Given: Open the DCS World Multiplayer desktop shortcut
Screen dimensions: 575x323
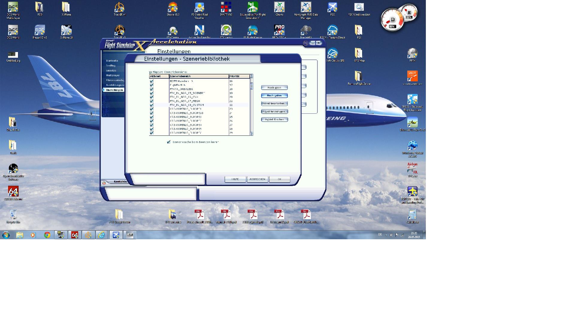Looking at the screenshot, I should [13, 10].
